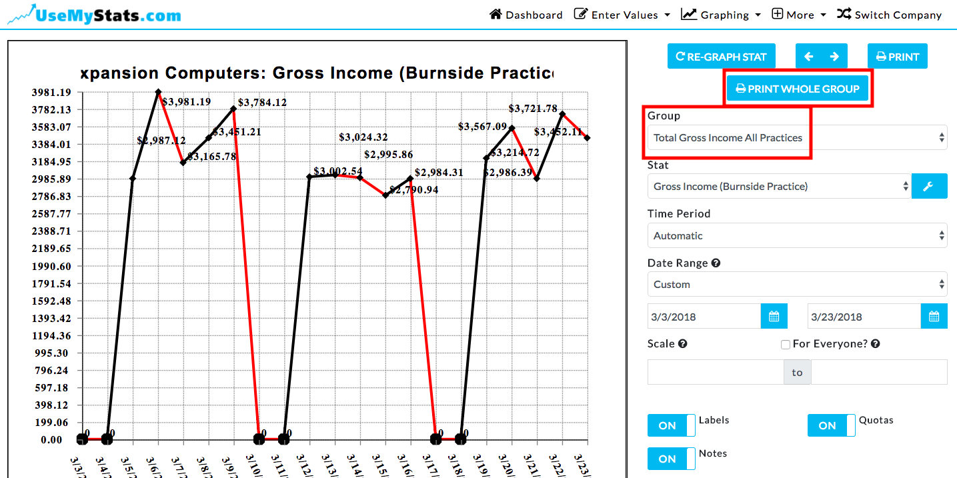Open calendar for end date 3/23/2018
This screenshot has width=957, height=478.
tap(934, 316)
